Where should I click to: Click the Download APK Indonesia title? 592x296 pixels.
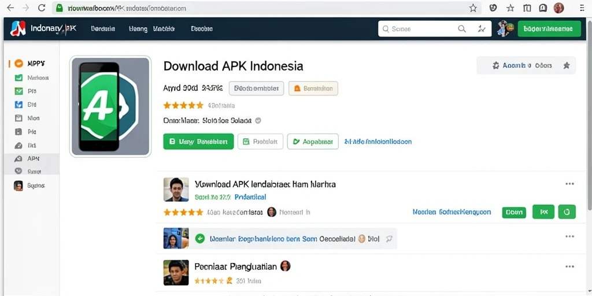(x=233, y=66)
